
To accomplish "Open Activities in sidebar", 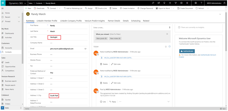I will pyautogui.click(x=8, y=37).
